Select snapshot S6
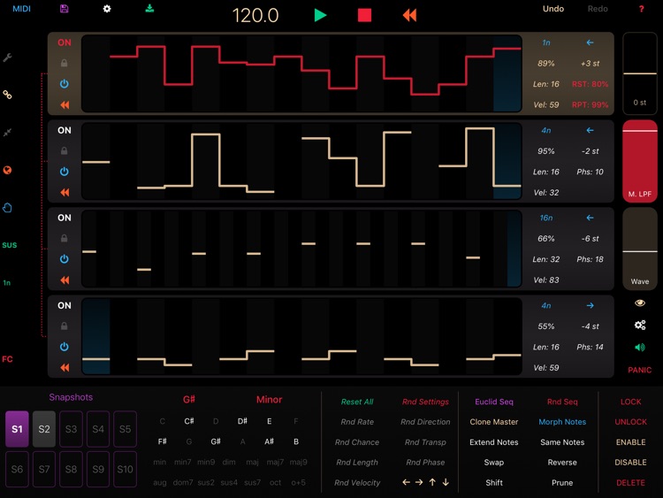663x498 pixels. 17,469
